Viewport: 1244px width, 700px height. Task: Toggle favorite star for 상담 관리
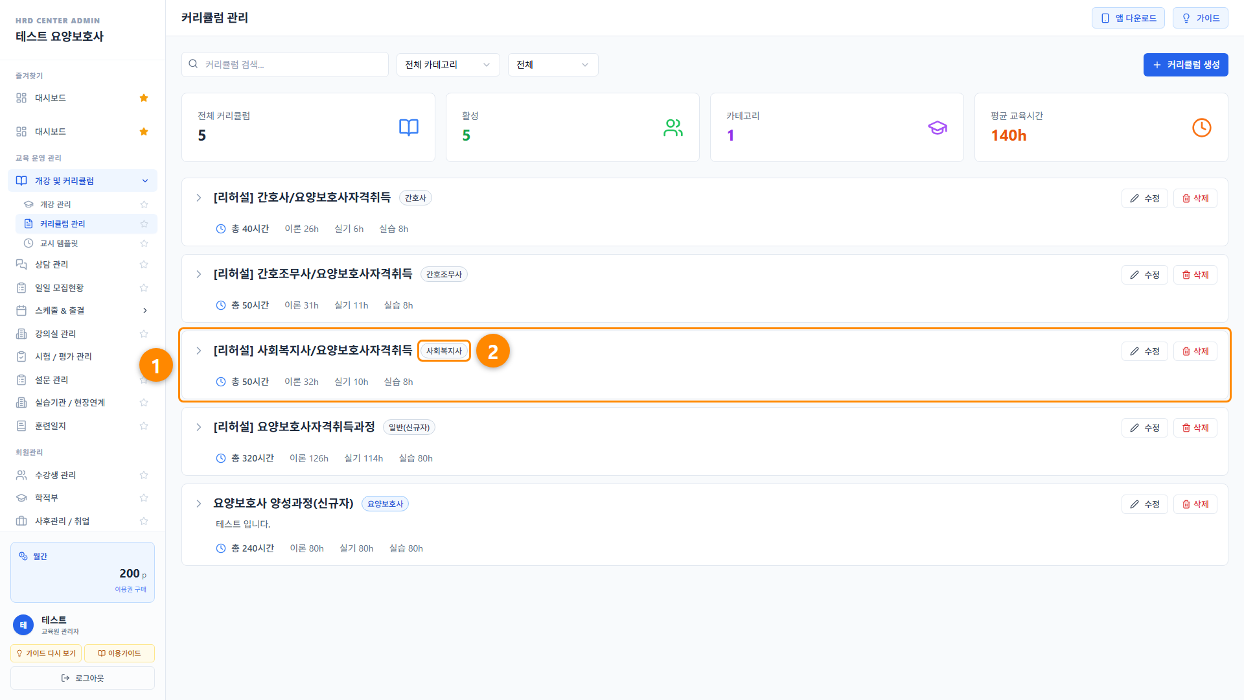[144, 264]
